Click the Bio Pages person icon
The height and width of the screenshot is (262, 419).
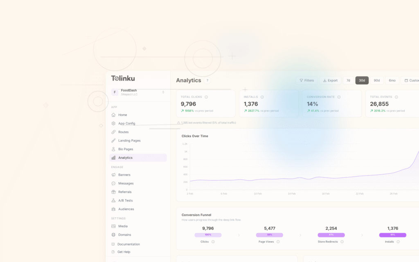click(x=113, y=149)
